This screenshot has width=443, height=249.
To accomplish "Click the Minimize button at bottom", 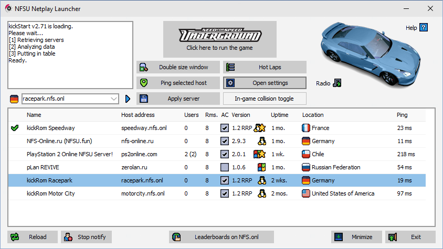I will (356, 237).
